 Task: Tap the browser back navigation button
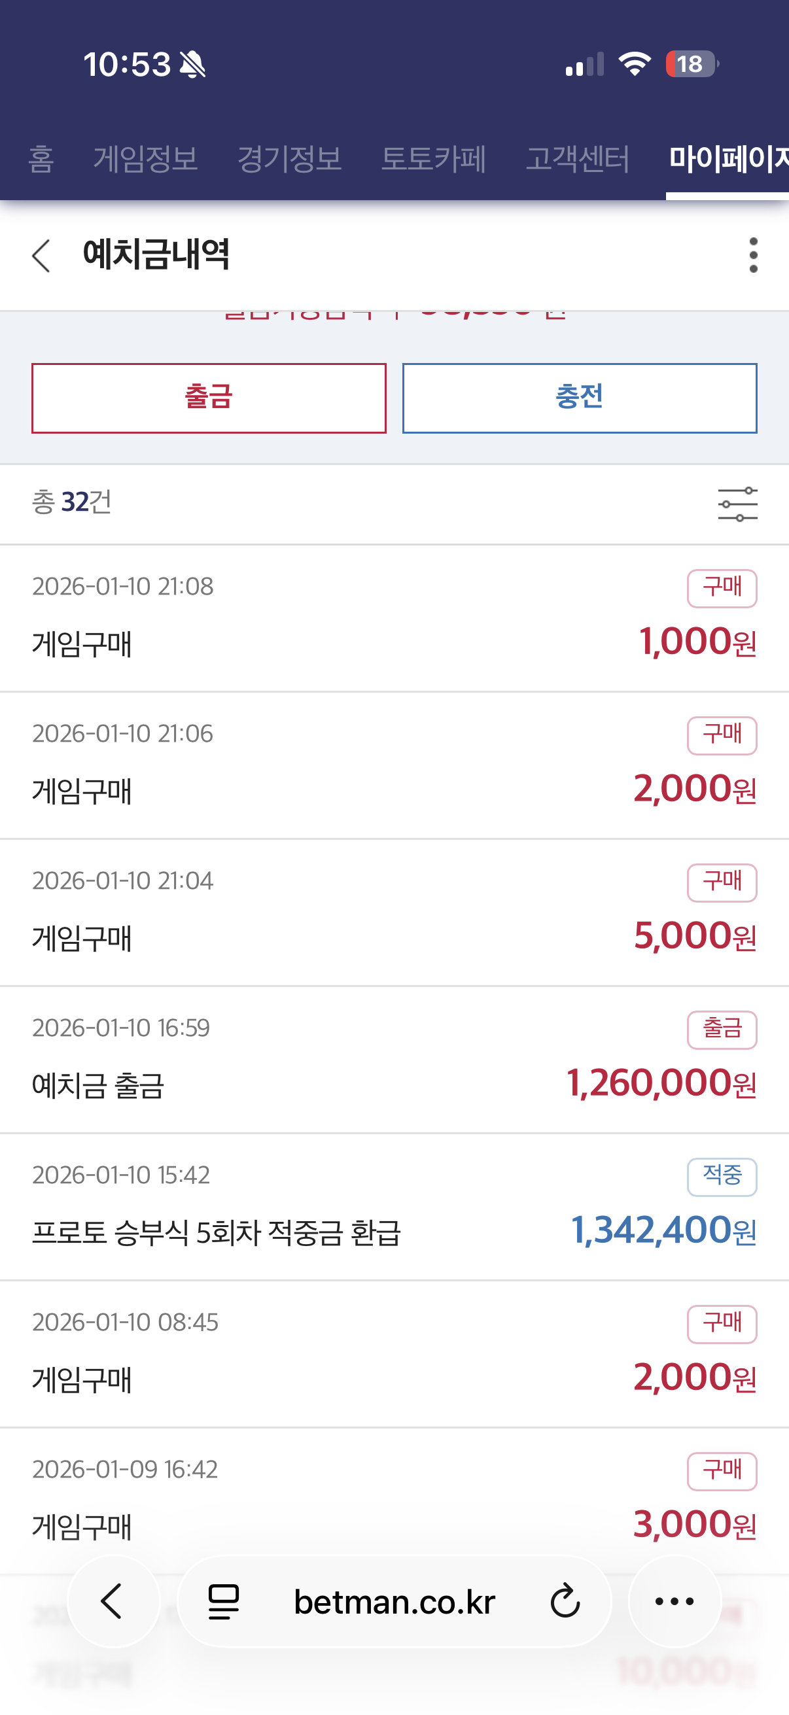point(113,1601)
